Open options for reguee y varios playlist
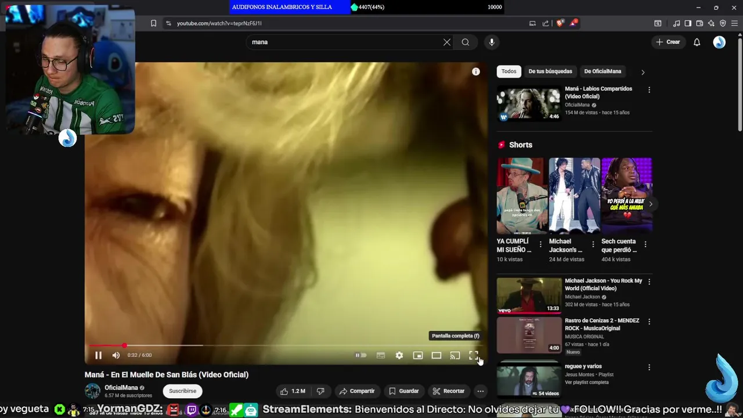The image size is (743, 418). tap(649, 367)
